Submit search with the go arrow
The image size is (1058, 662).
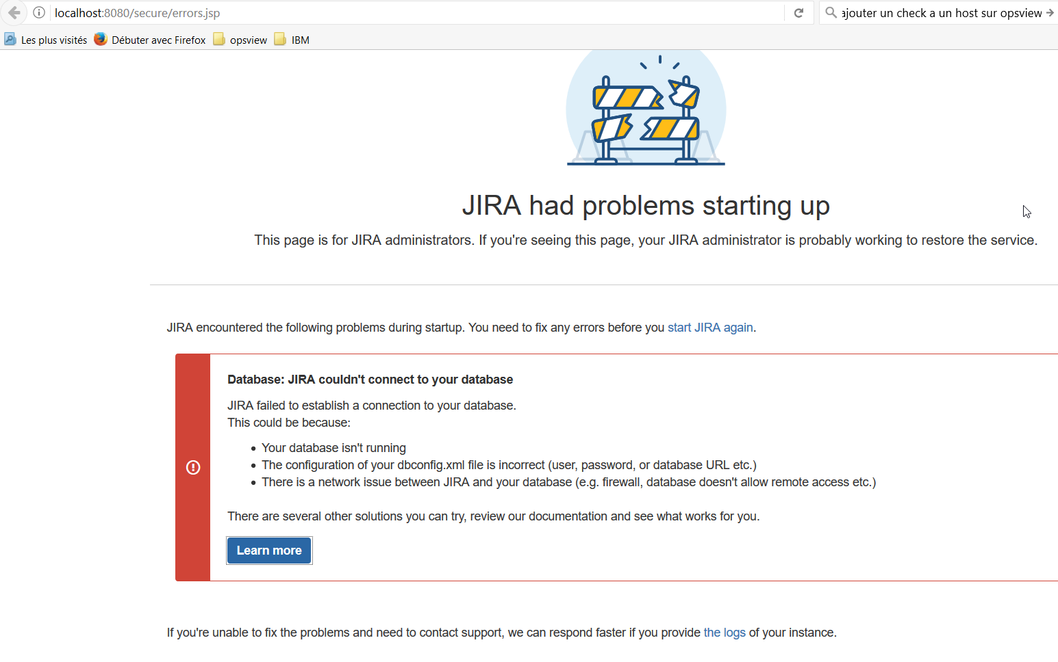1050,13
